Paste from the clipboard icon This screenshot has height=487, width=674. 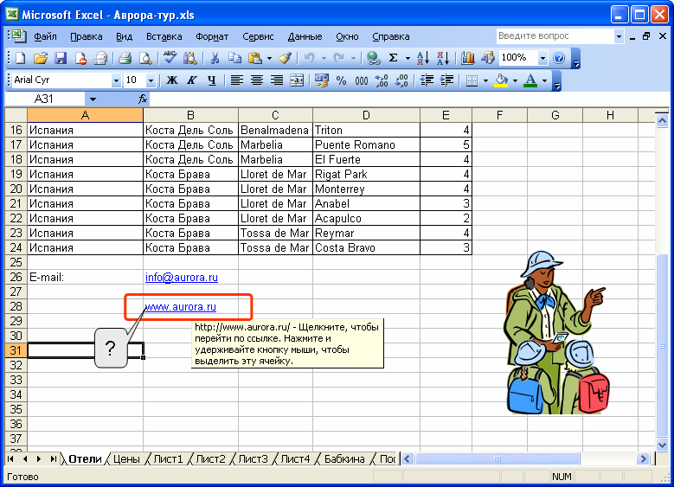point(255,58)
